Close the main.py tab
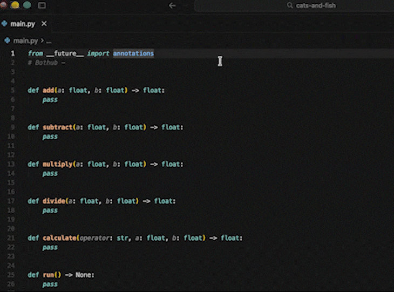 coord(44,24)
